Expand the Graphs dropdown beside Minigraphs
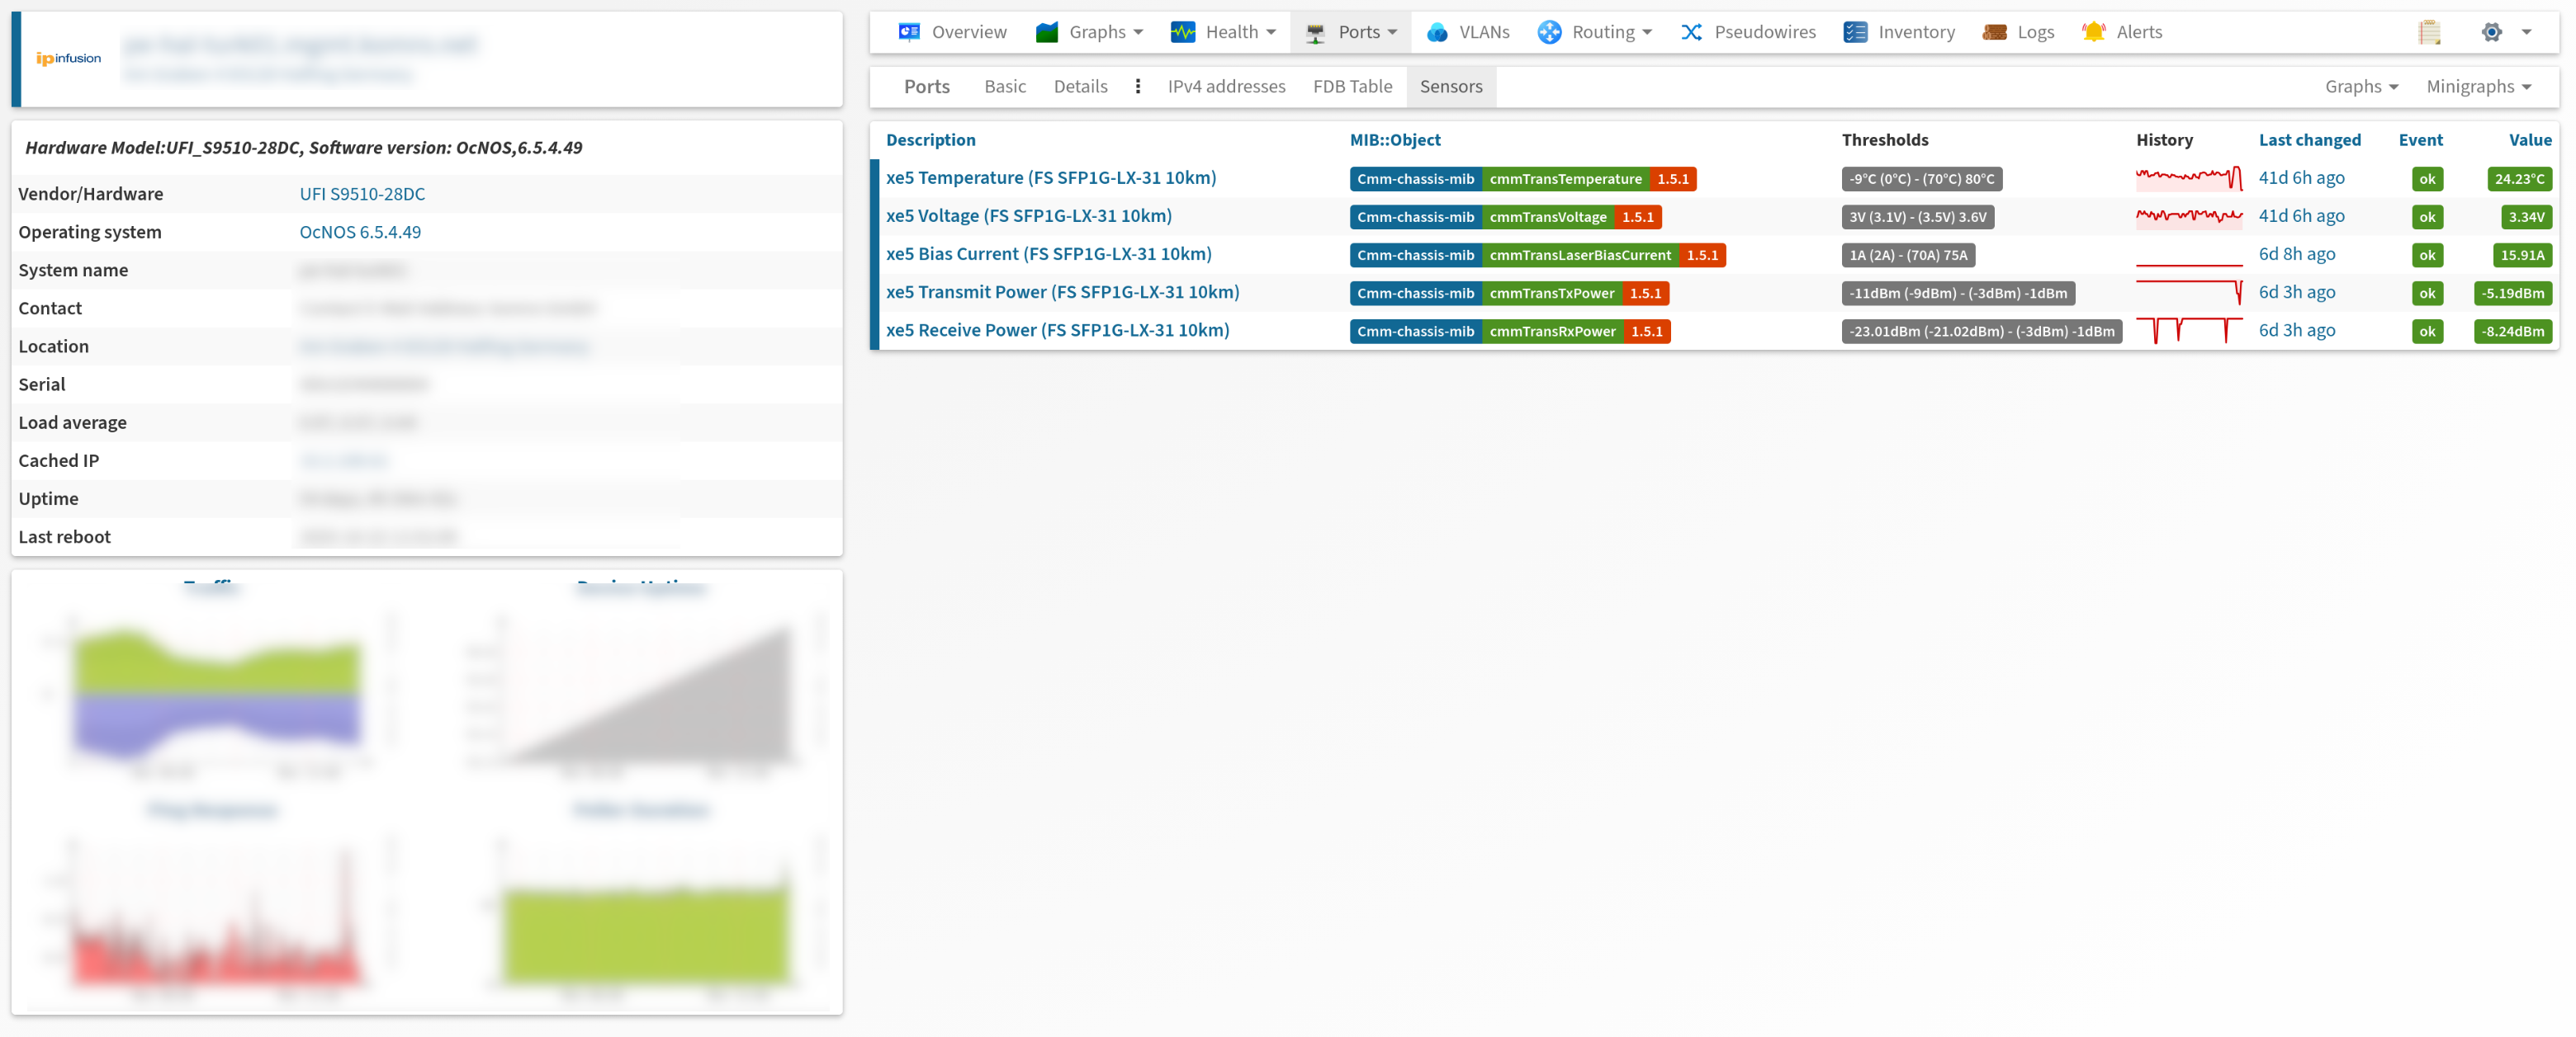The height and width of the screenshot is (1037, 2576). (x=2361, y=87)
